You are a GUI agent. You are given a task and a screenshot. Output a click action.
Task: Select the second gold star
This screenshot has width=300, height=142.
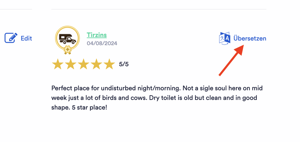point(71,64)
